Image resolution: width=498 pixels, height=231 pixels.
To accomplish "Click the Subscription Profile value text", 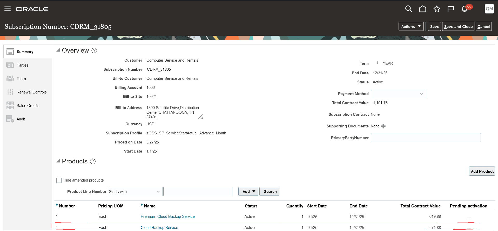I will [x=186, y=133].
